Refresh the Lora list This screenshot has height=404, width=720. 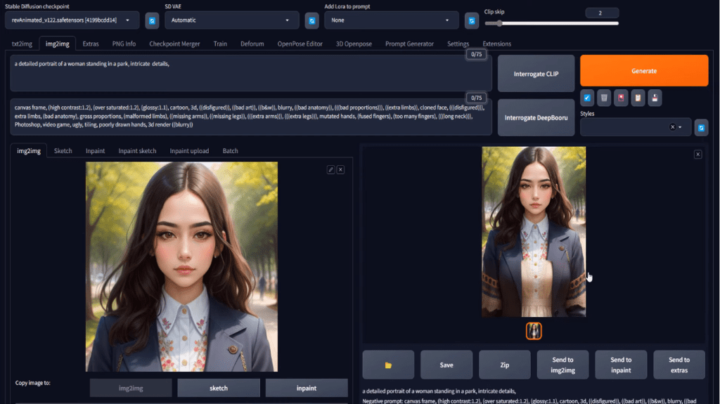(x=472, y=21)
